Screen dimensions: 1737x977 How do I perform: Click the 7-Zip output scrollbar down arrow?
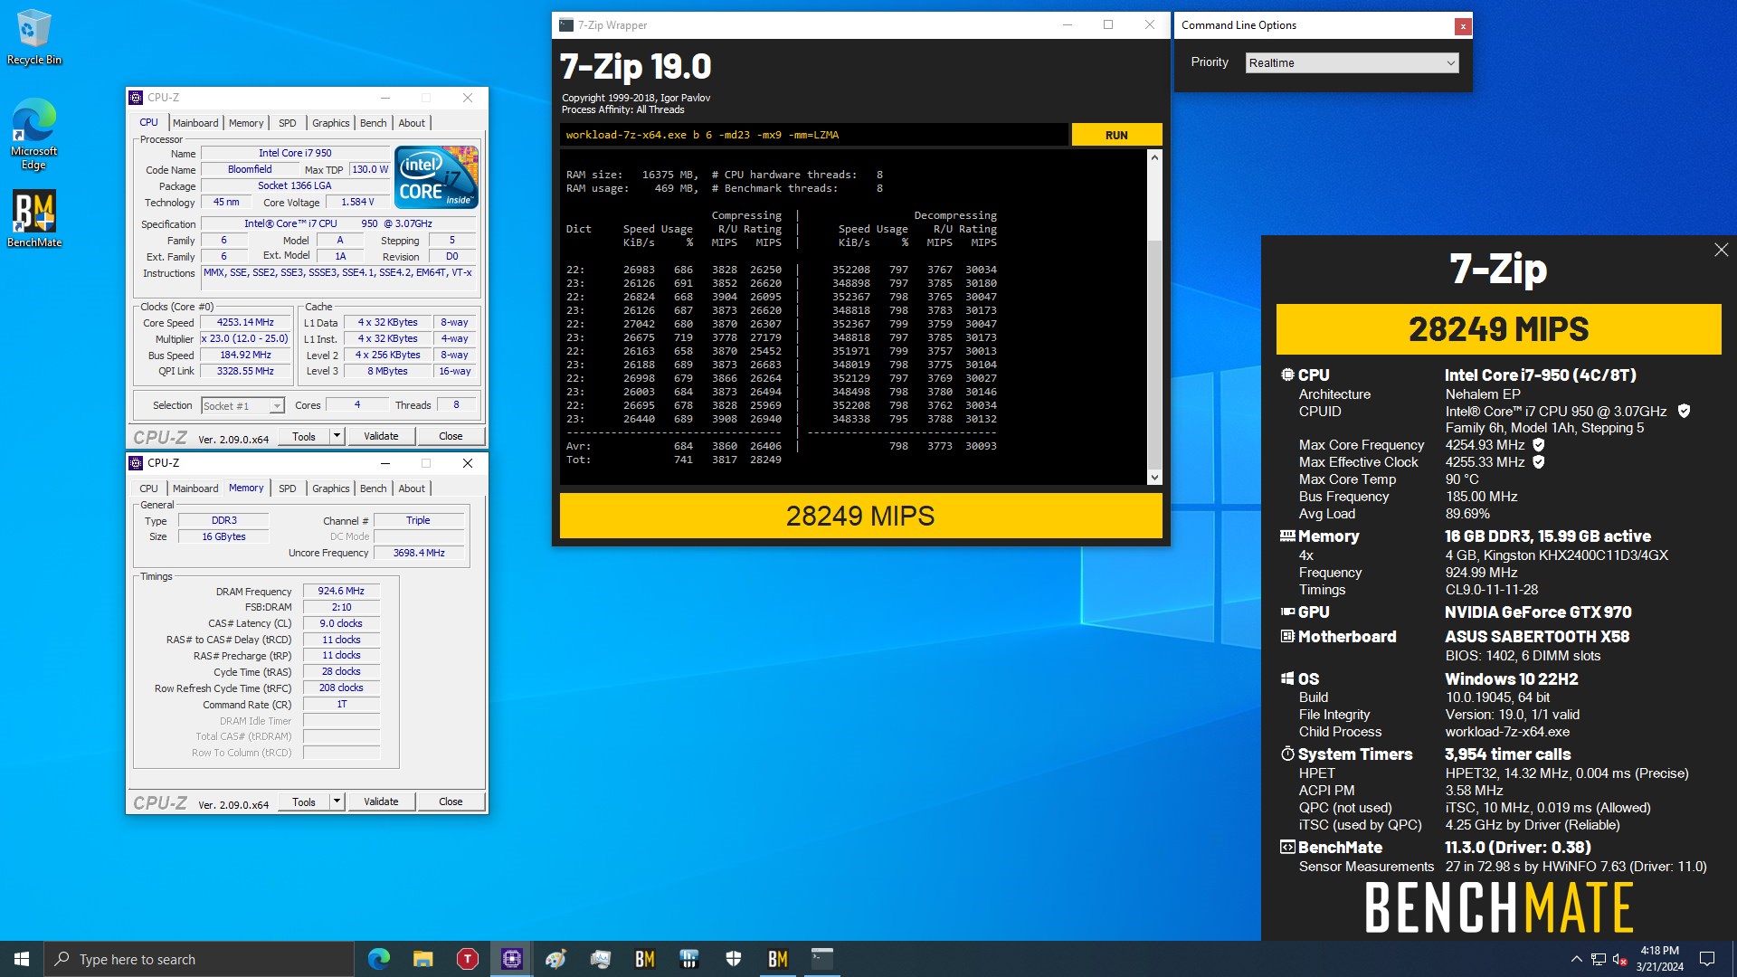pos(1154,478)
